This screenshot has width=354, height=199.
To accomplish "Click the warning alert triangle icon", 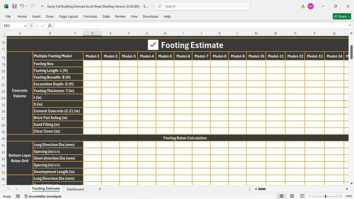I will pos(303,6).
